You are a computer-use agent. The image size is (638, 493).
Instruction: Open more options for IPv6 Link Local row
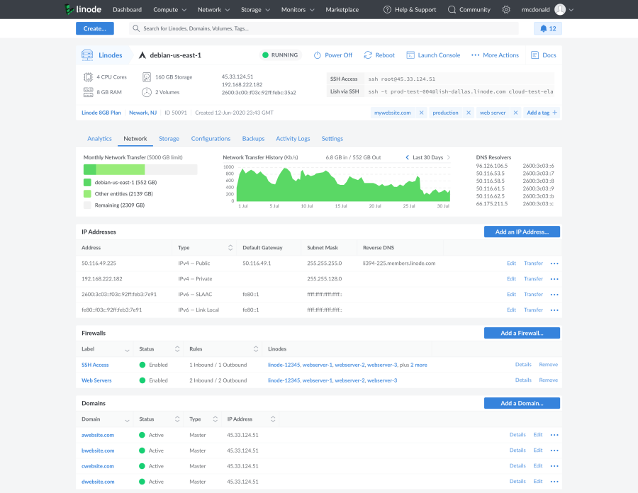coord(554,310)
